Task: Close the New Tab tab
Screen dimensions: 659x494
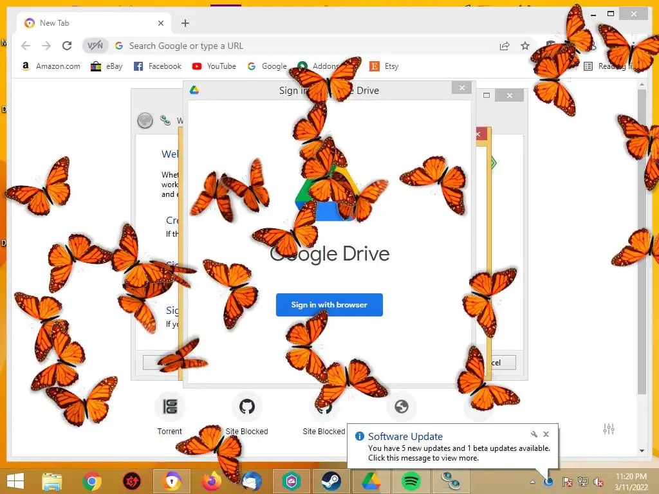Action: [x=160, y=23]
